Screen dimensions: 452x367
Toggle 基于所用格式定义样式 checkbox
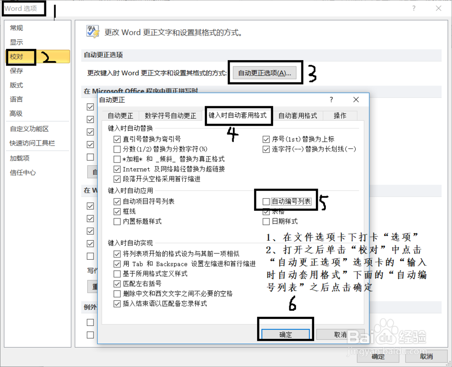(117, 274)
